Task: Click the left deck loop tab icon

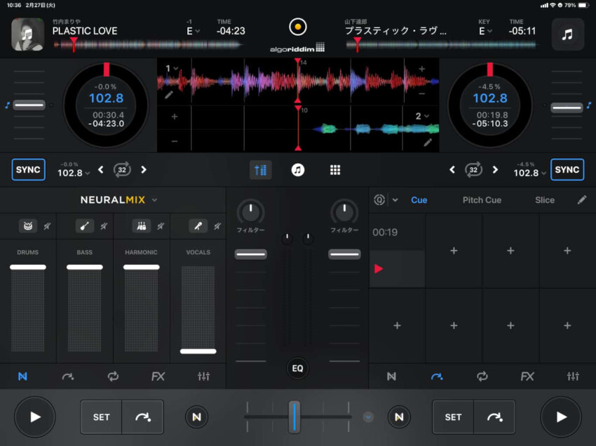Action: [113, 377]
